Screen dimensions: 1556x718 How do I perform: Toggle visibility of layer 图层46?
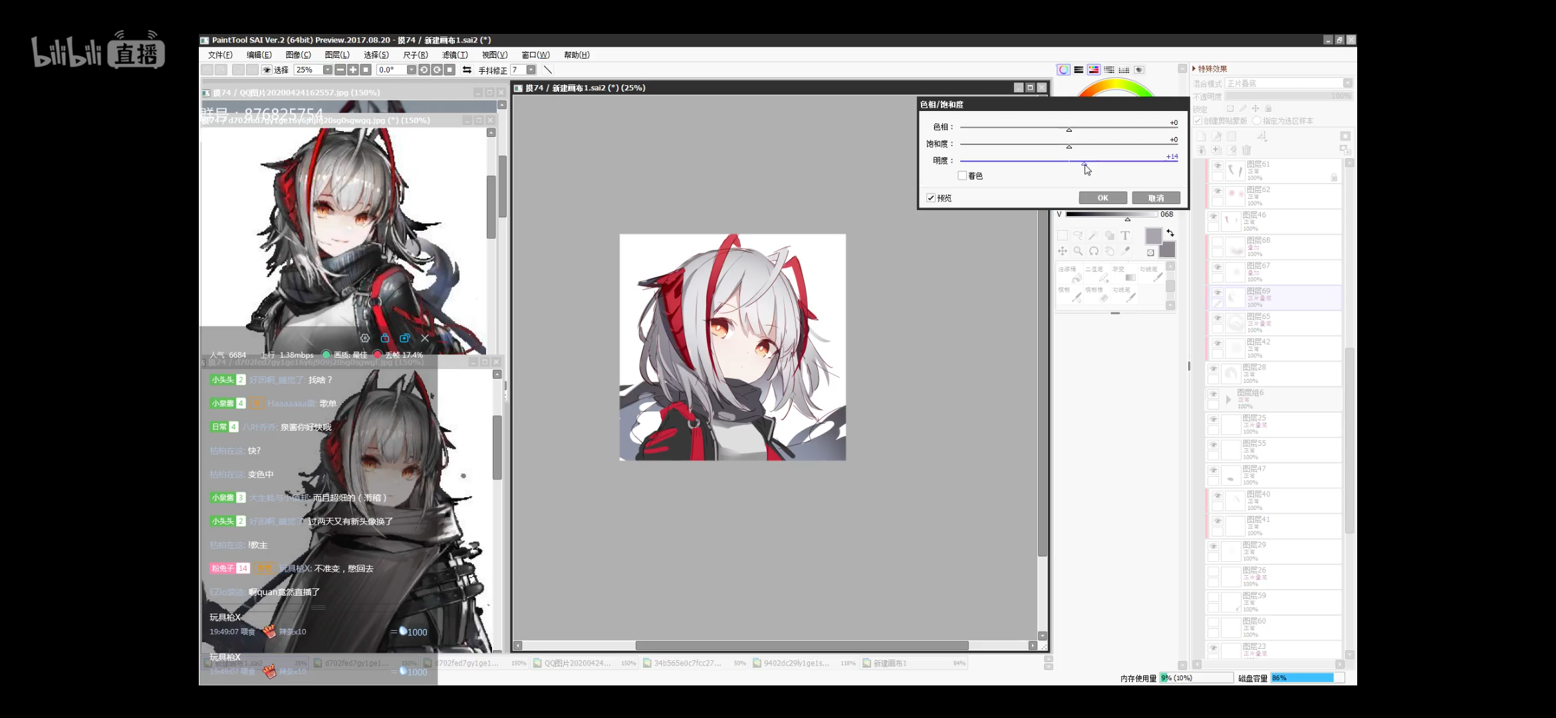pyautogui.click(x=1214, y=217)
